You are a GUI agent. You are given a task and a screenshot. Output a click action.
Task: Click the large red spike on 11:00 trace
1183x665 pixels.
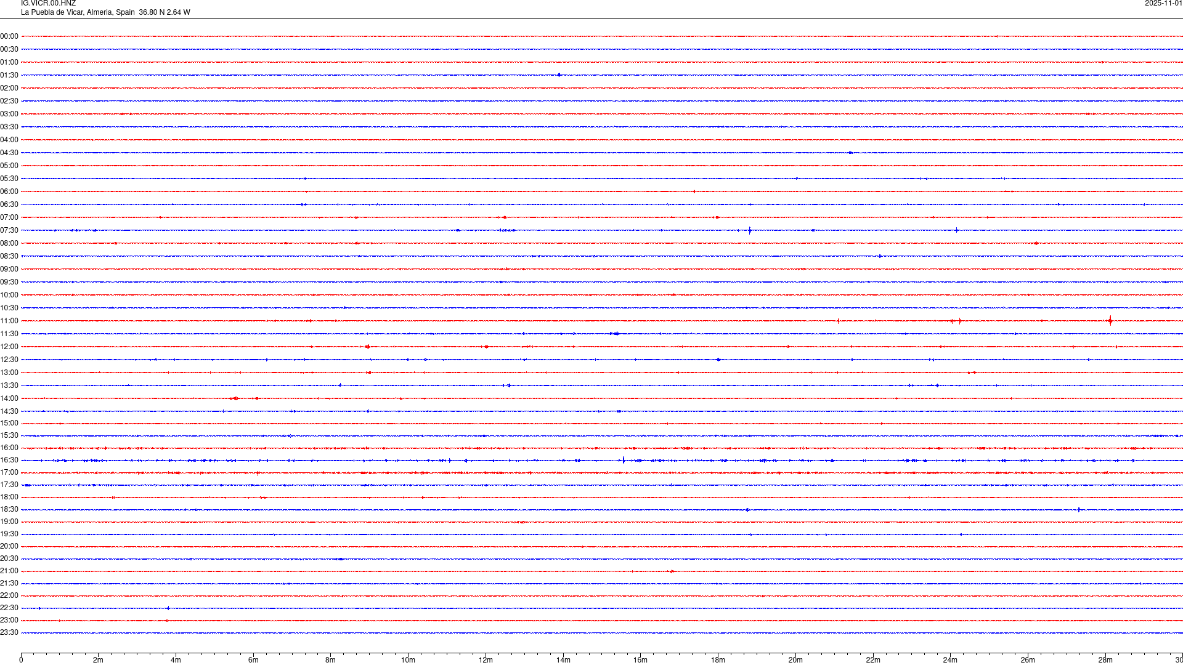coord(1110,320)
